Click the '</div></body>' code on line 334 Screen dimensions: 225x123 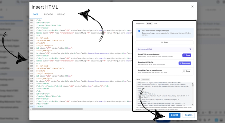[42, 104]
